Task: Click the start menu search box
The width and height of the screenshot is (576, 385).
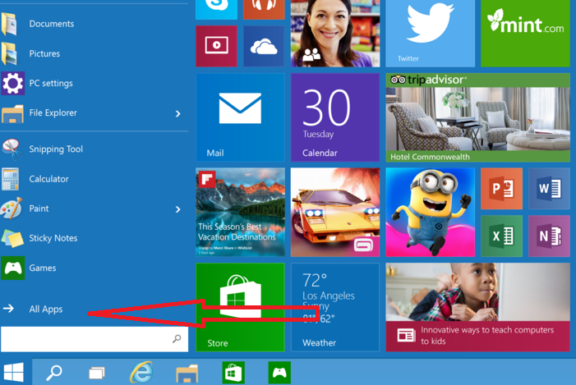Action: coord(94,339)
